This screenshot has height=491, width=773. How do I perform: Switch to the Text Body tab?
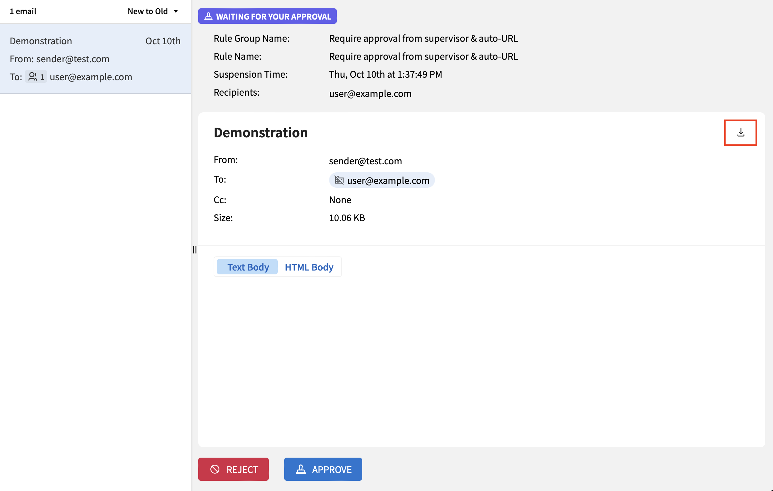248,267
